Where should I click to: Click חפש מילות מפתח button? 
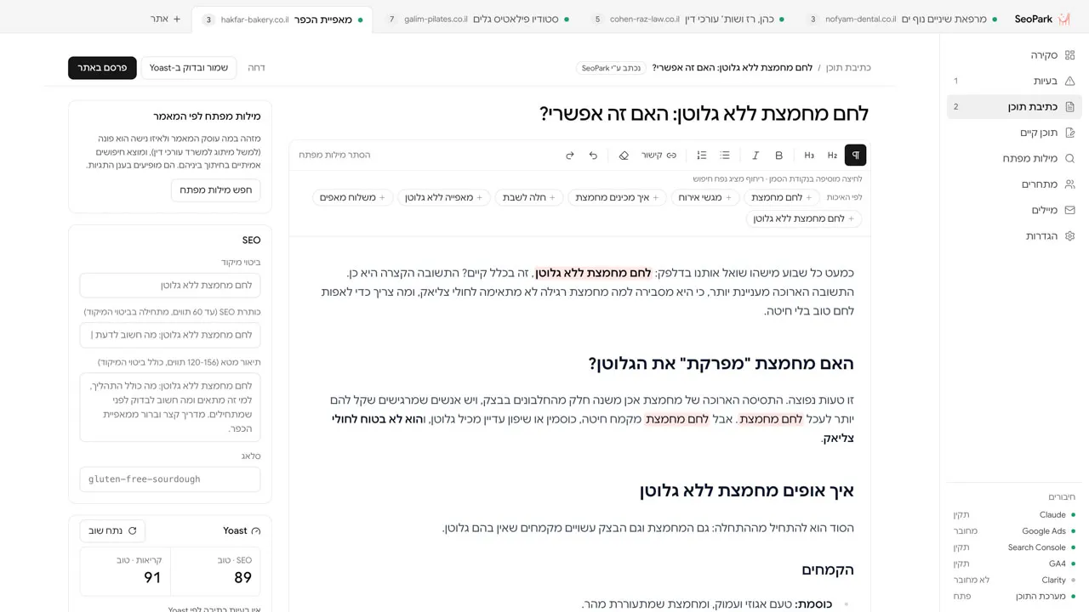(x=216, y=190)
